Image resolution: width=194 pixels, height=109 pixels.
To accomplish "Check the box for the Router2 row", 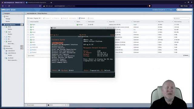I will (x=28, y=52).
